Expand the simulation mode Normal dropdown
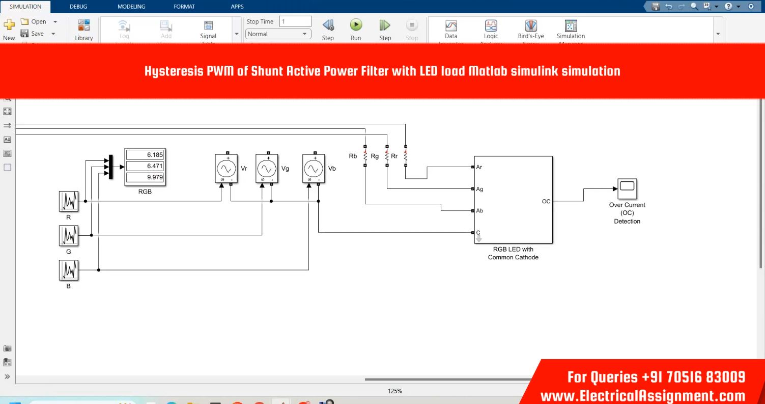765x404 pixels. pyautogui.click(x=278, y=34)
